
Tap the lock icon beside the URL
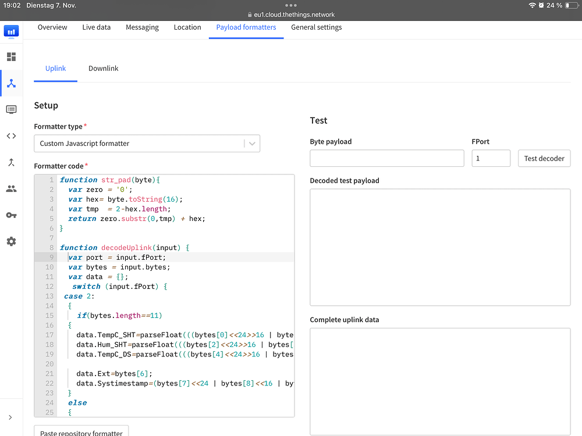250,15
